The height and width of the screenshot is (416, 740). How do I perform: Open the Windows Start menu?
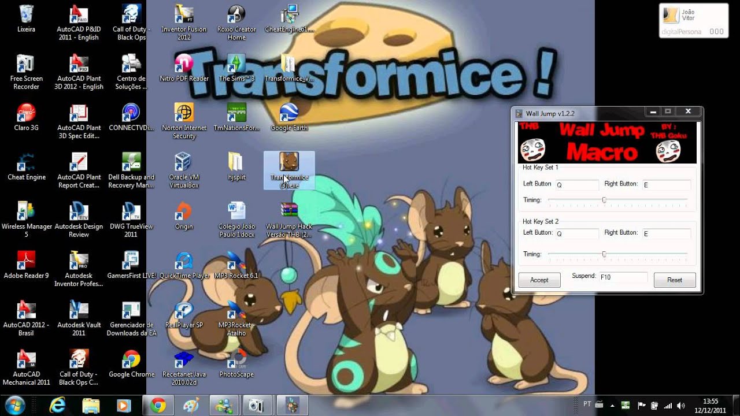[x=14, y=405]
